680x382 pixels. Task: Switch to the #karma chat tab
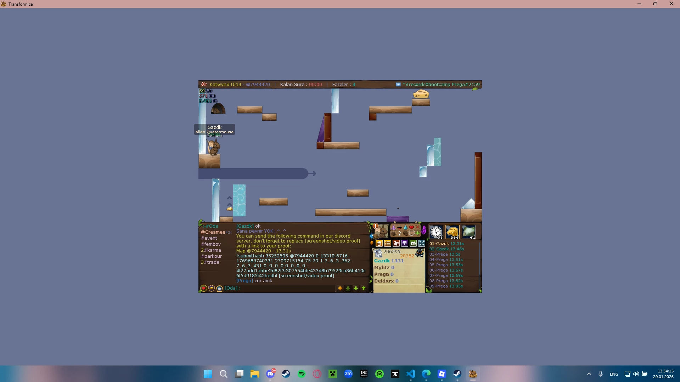(211, 250)
